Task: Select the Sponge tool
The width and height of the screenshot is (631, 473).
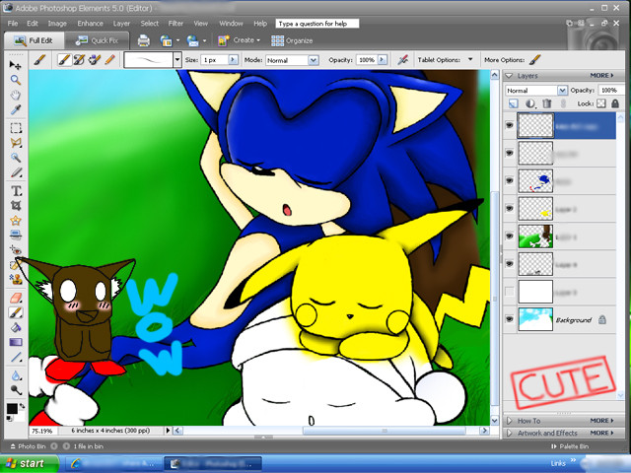Action: pyautogui.click(x=16, y=390)
